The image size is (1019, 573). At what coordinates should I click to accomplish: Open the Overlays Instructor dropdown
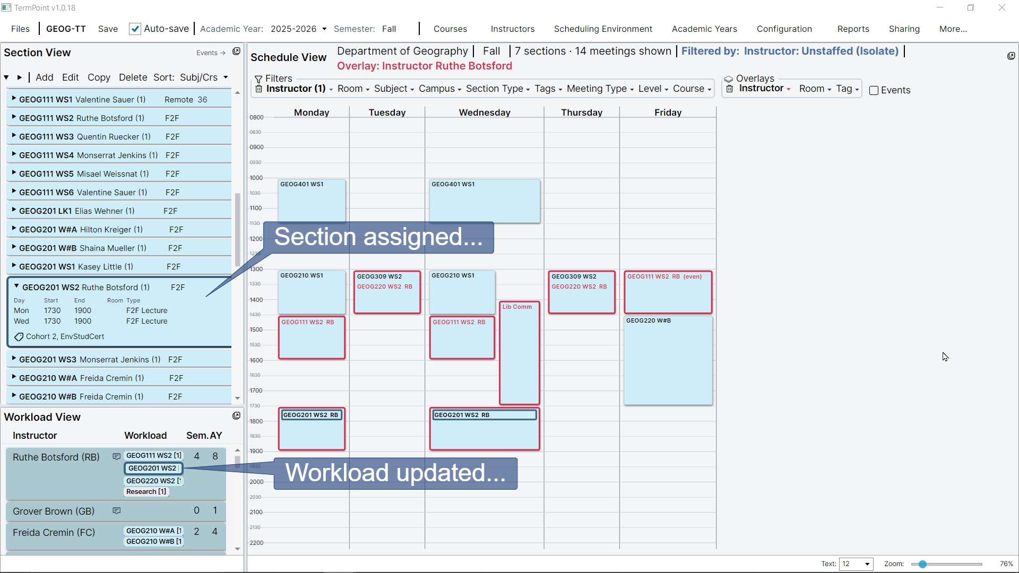click(765, 89)
